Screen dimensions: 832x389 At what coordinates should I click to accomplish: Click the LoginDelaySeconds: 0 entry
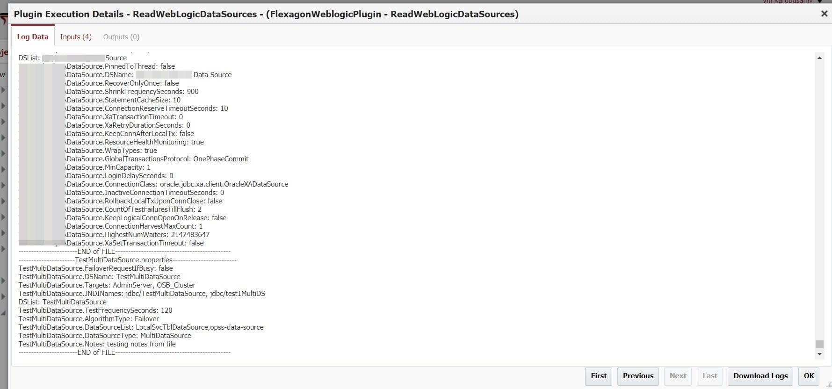119,176
